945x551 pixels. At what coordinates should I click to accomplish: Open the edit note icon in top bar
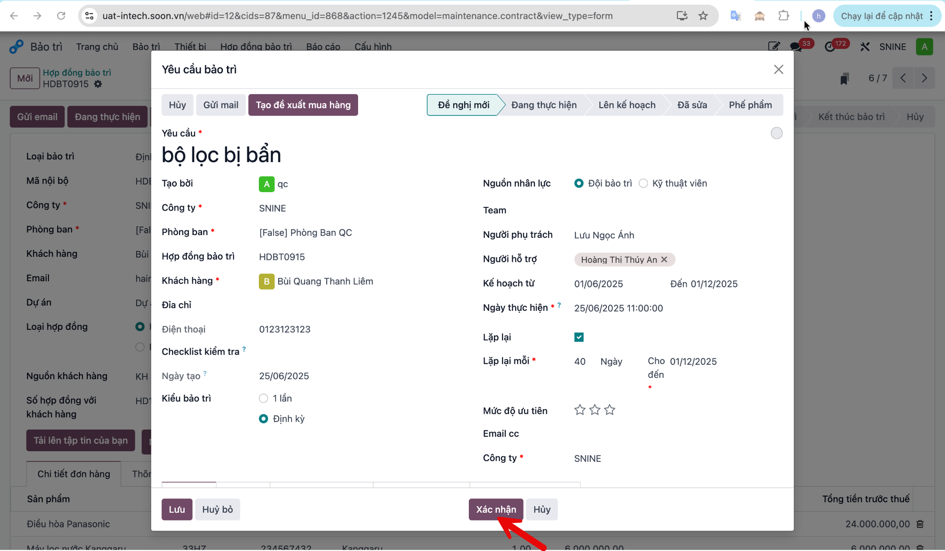pos(774,47)
